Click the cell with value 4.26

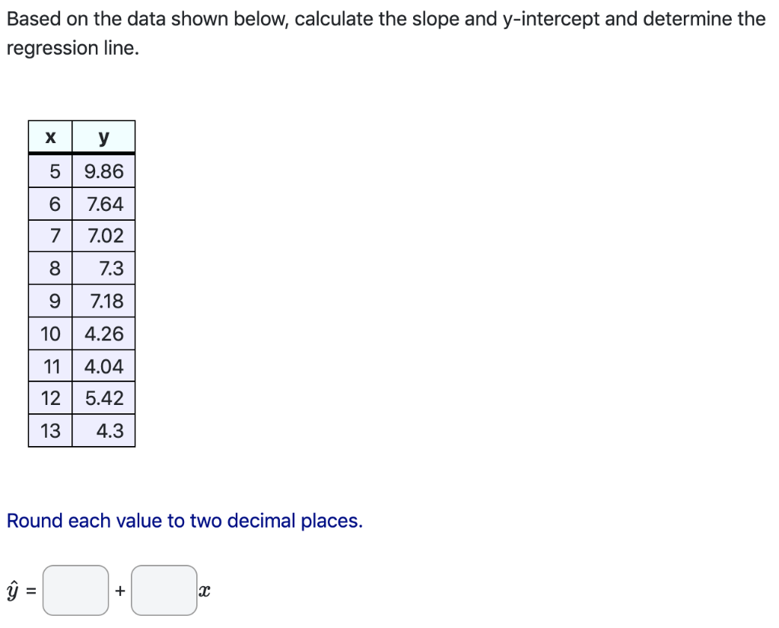pyautogui.click(x=105, y=333)
